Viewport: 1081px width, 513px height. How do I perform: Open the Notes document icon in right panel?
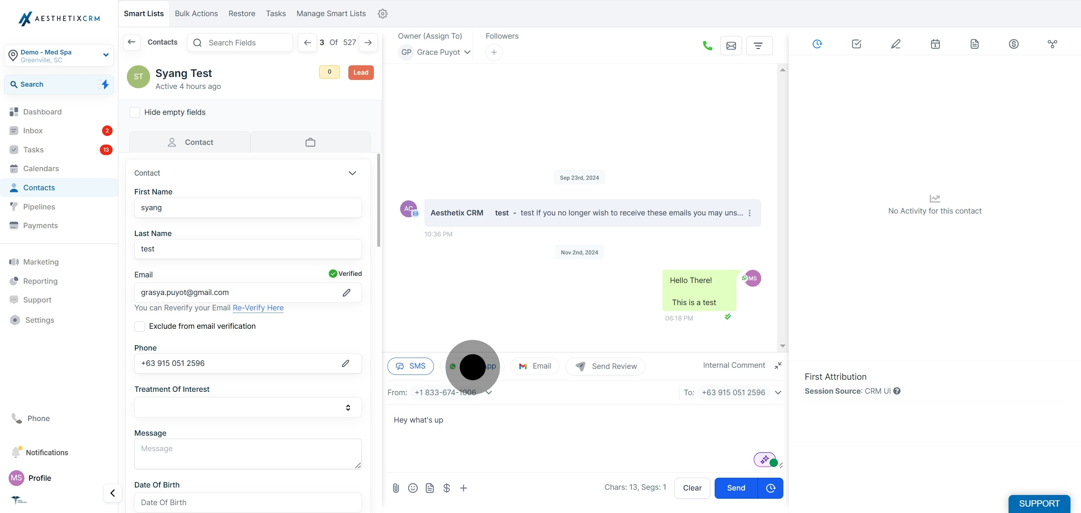pos(974,44)
